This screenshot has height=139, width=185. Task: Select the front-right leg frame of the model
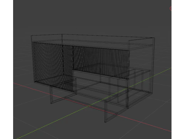(116, 112)
